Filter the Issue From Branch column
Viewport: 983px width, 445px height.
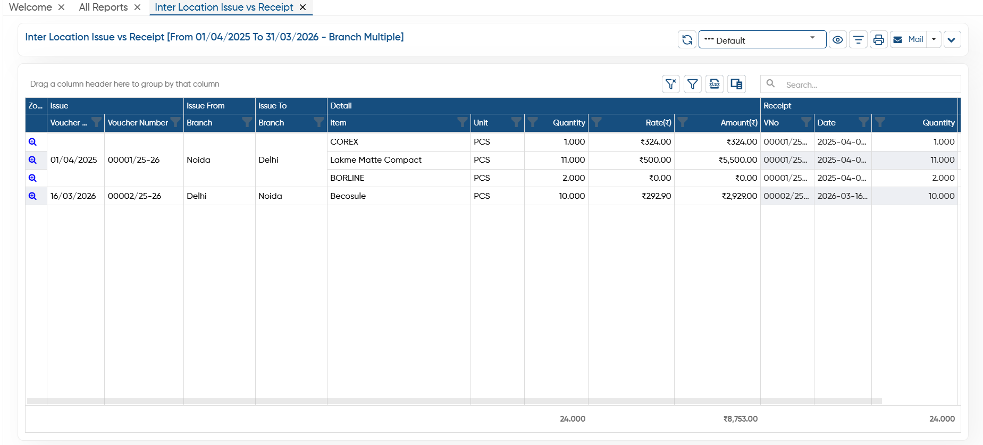coord(247,123)
